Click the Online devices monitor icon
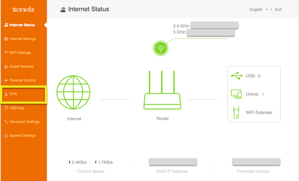The image size is (299, 181). click(237, 94)
